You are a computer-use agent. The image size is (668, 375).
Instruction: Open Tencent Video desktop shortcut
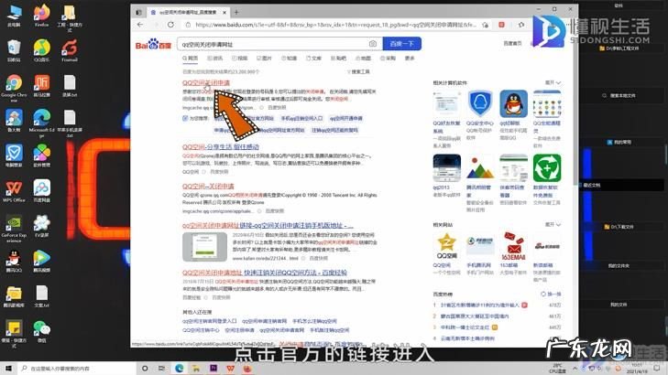(x=41, y=261)
